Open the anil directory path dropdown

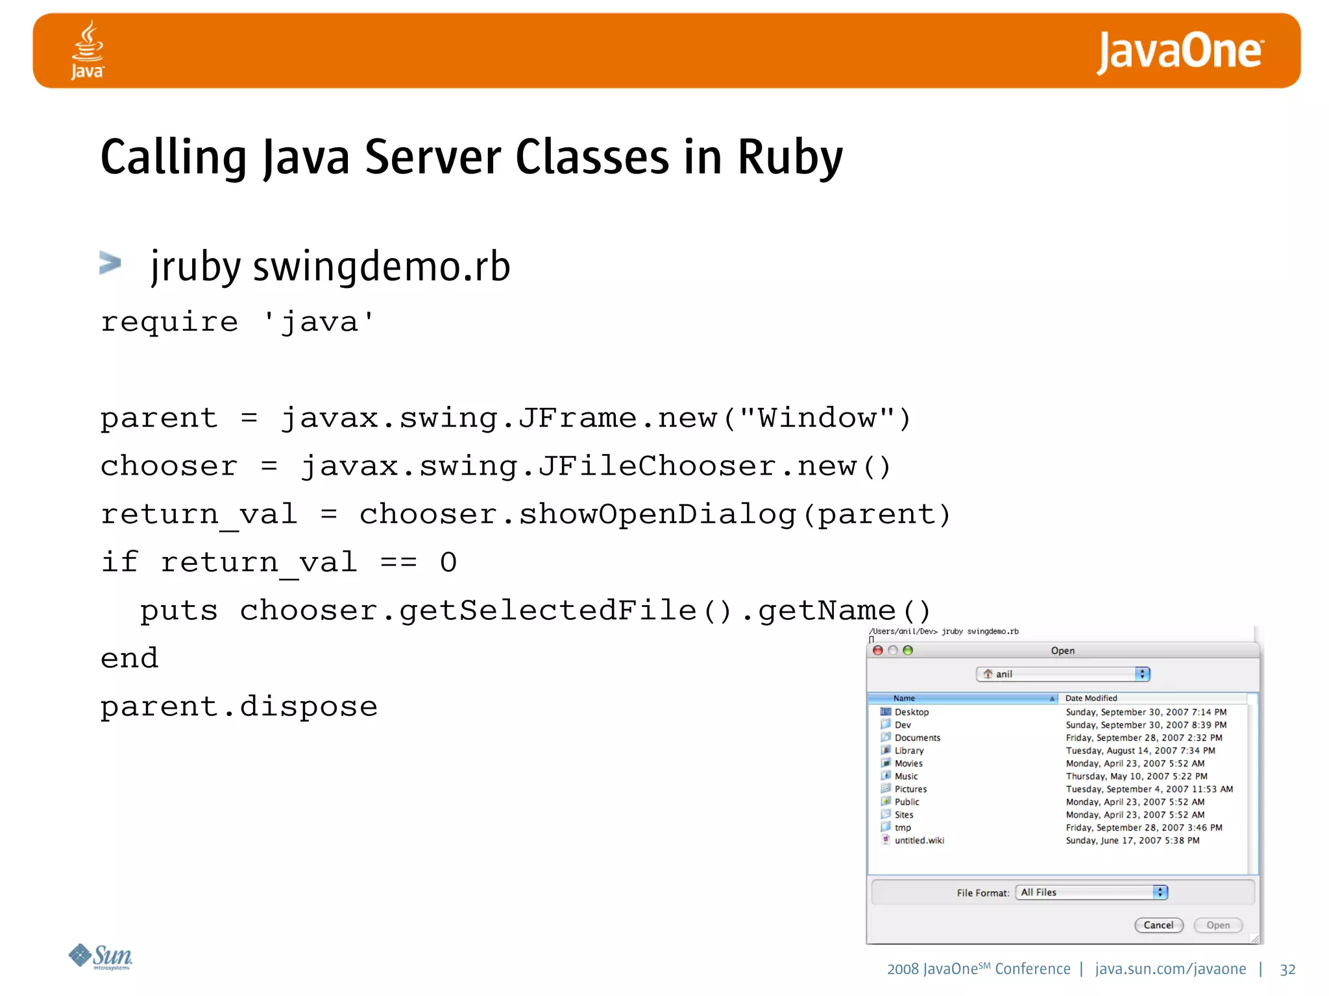click(1063, 674)
